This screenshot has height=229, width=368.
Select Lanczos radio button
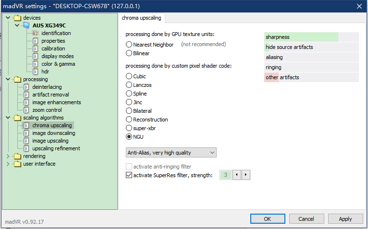point(129,85)
